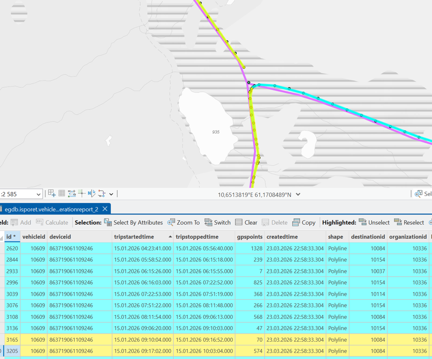The width and height of the screenshot is (432, 359).
Task: Switch the current selection
Action: [x=217, y=223]
